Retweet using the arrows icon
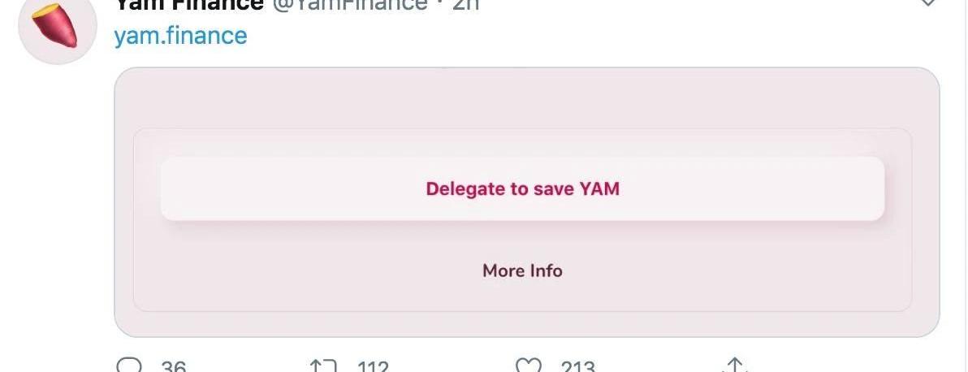Image resolution: width=968 pixels, height=372 pixels. click(323, 365)
